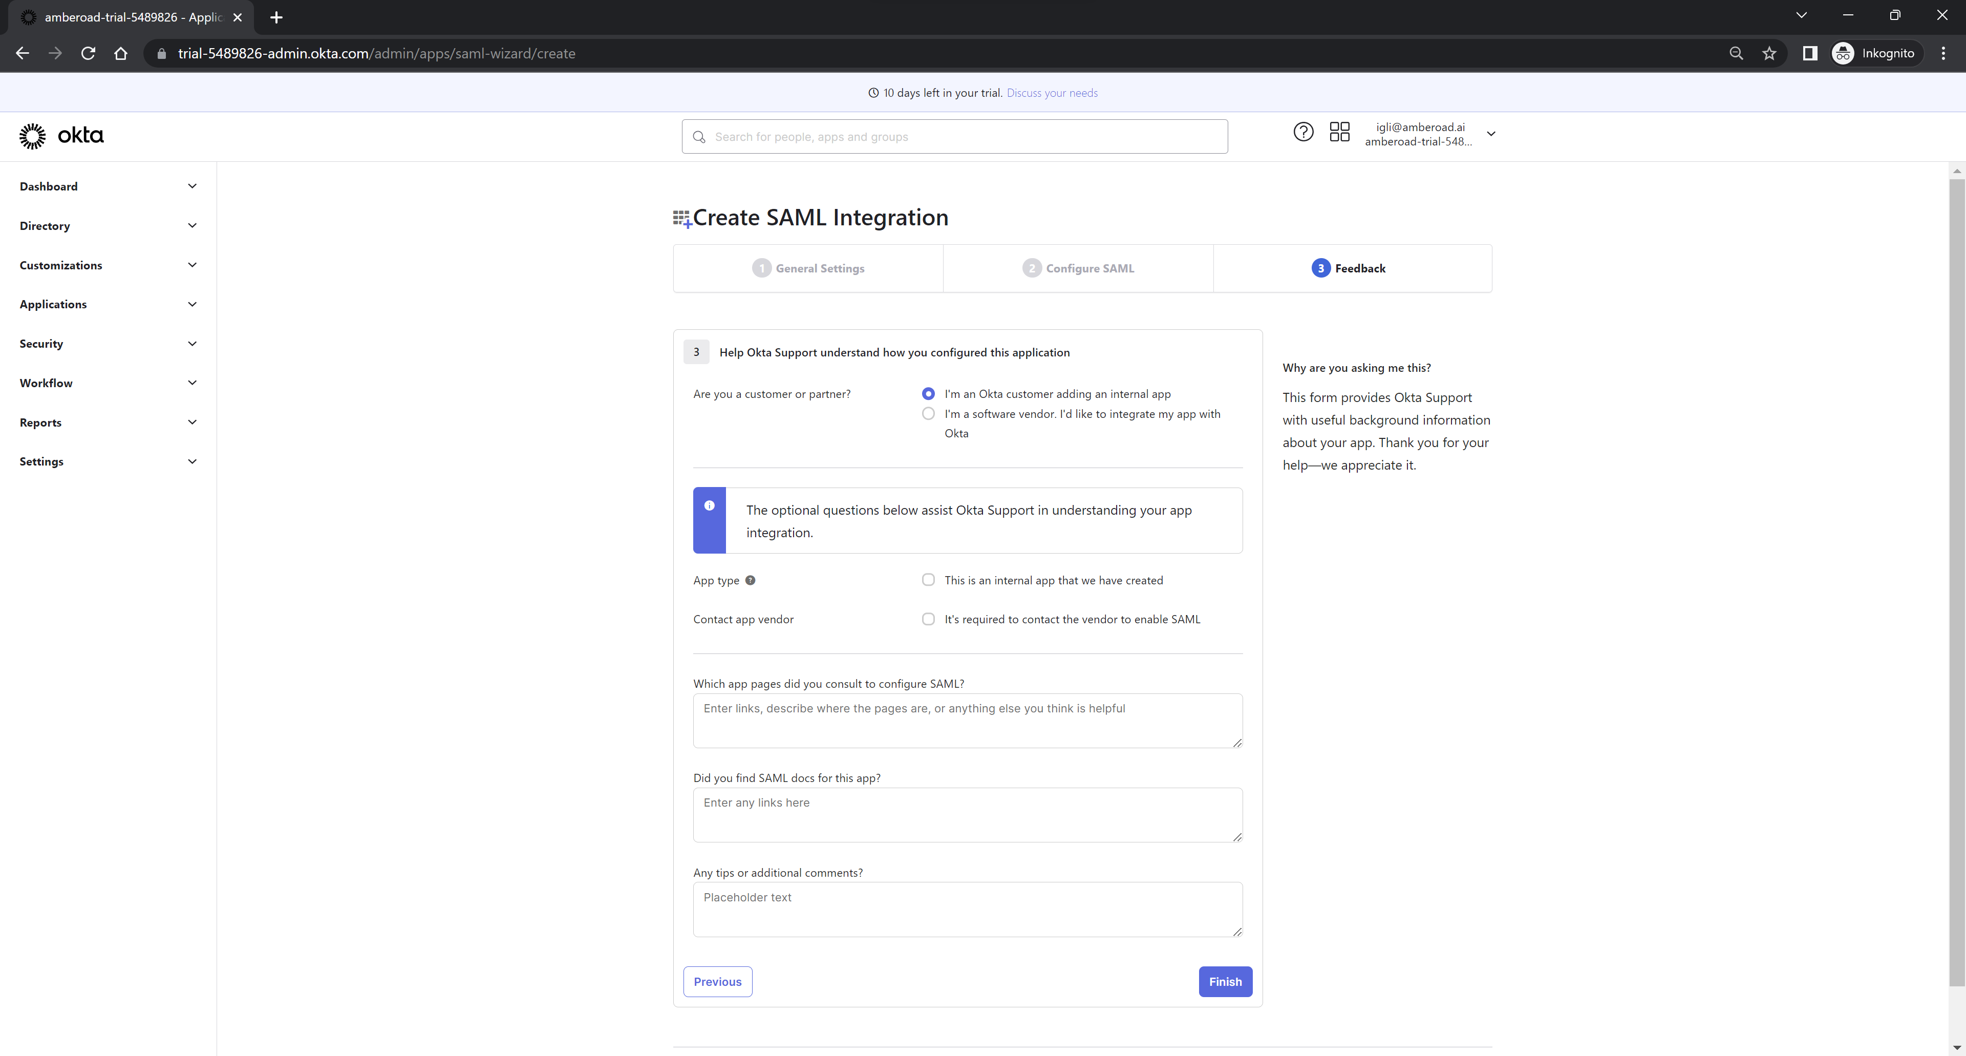Check 'It's required to contact the vendor to enable SAML'
This screenshot has width=1966, height=1056.
click(928, 619)
